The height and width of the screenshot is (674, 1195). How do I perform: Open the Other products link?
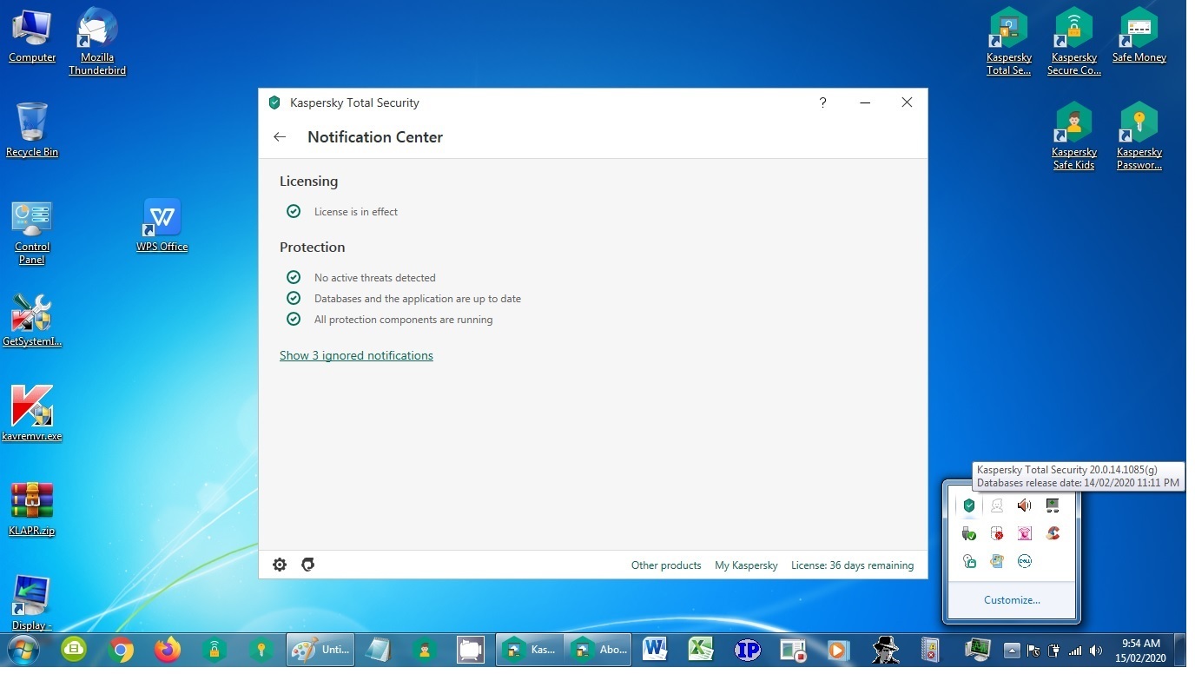[665, 565]
